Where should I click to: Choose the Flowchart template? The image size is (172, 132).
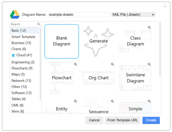tap(62, 78)
